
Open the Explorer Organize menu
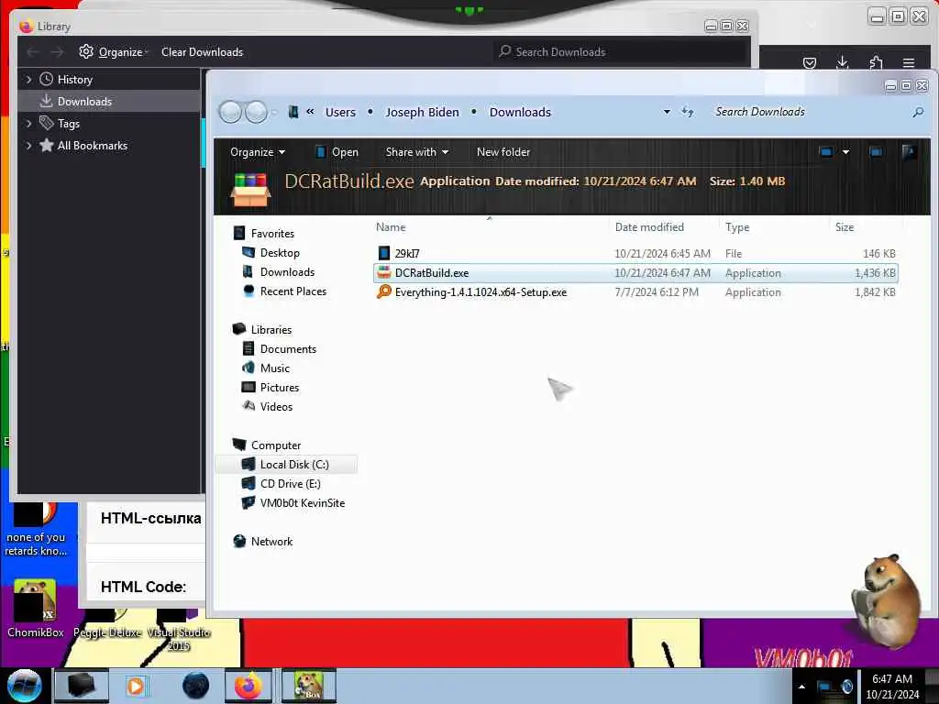click(258, 152)
